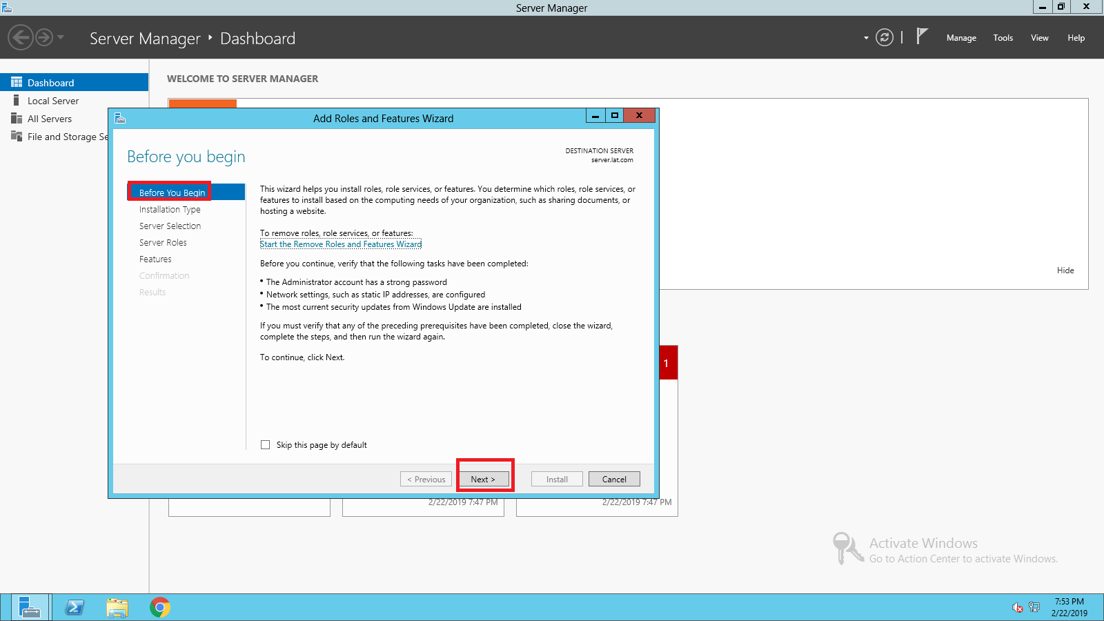Click the back navigation arrow
This screenshot has height=621, width=1104.
[21, 37]
